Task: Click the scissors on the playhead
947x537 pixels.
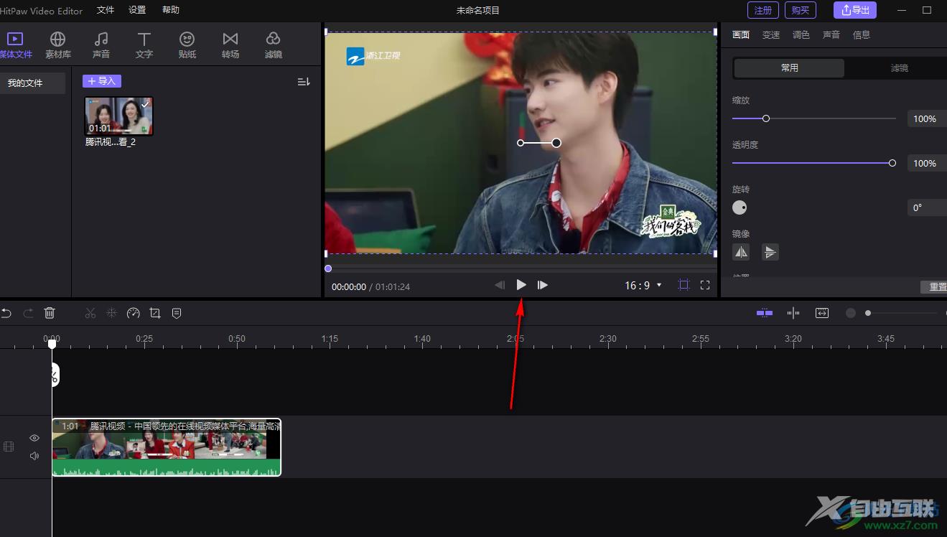Action: [54, 375]
